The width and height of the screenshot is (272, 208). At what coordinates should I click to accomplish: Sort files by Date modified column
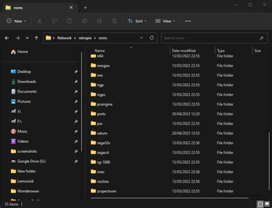pos(184,51)
